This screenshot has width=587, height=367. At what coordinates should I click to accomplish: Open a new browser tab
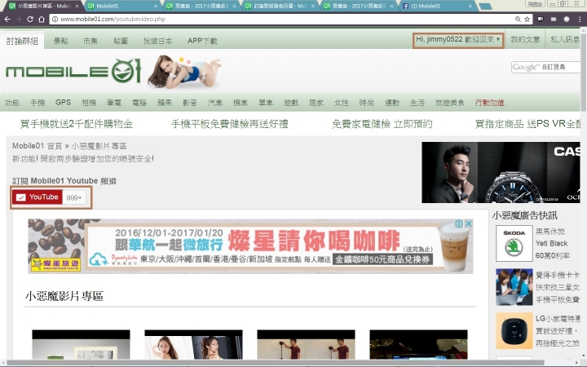click(x=486, y=6)
